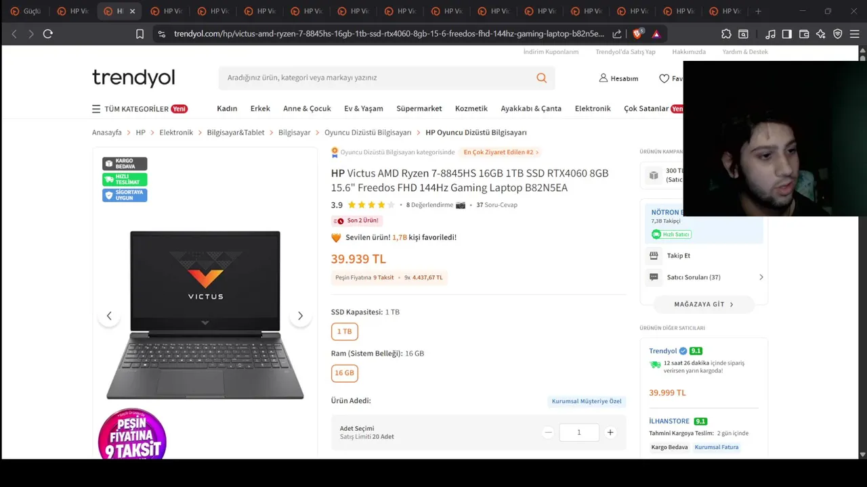Open the Süpermarket category menu
This screenshot has width=867, height=487.
(419, 108)
